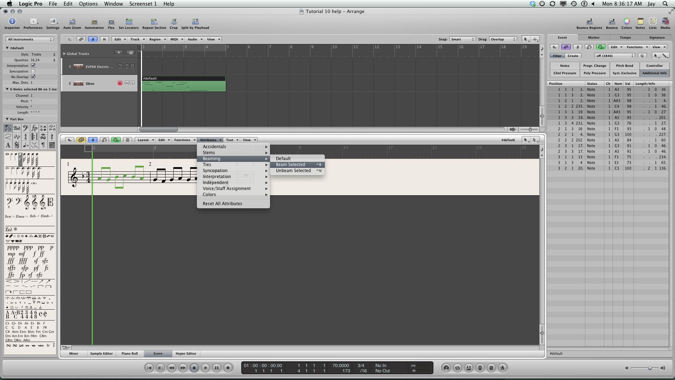Click the Crop toolbar icon

click(x=174, y=24)
